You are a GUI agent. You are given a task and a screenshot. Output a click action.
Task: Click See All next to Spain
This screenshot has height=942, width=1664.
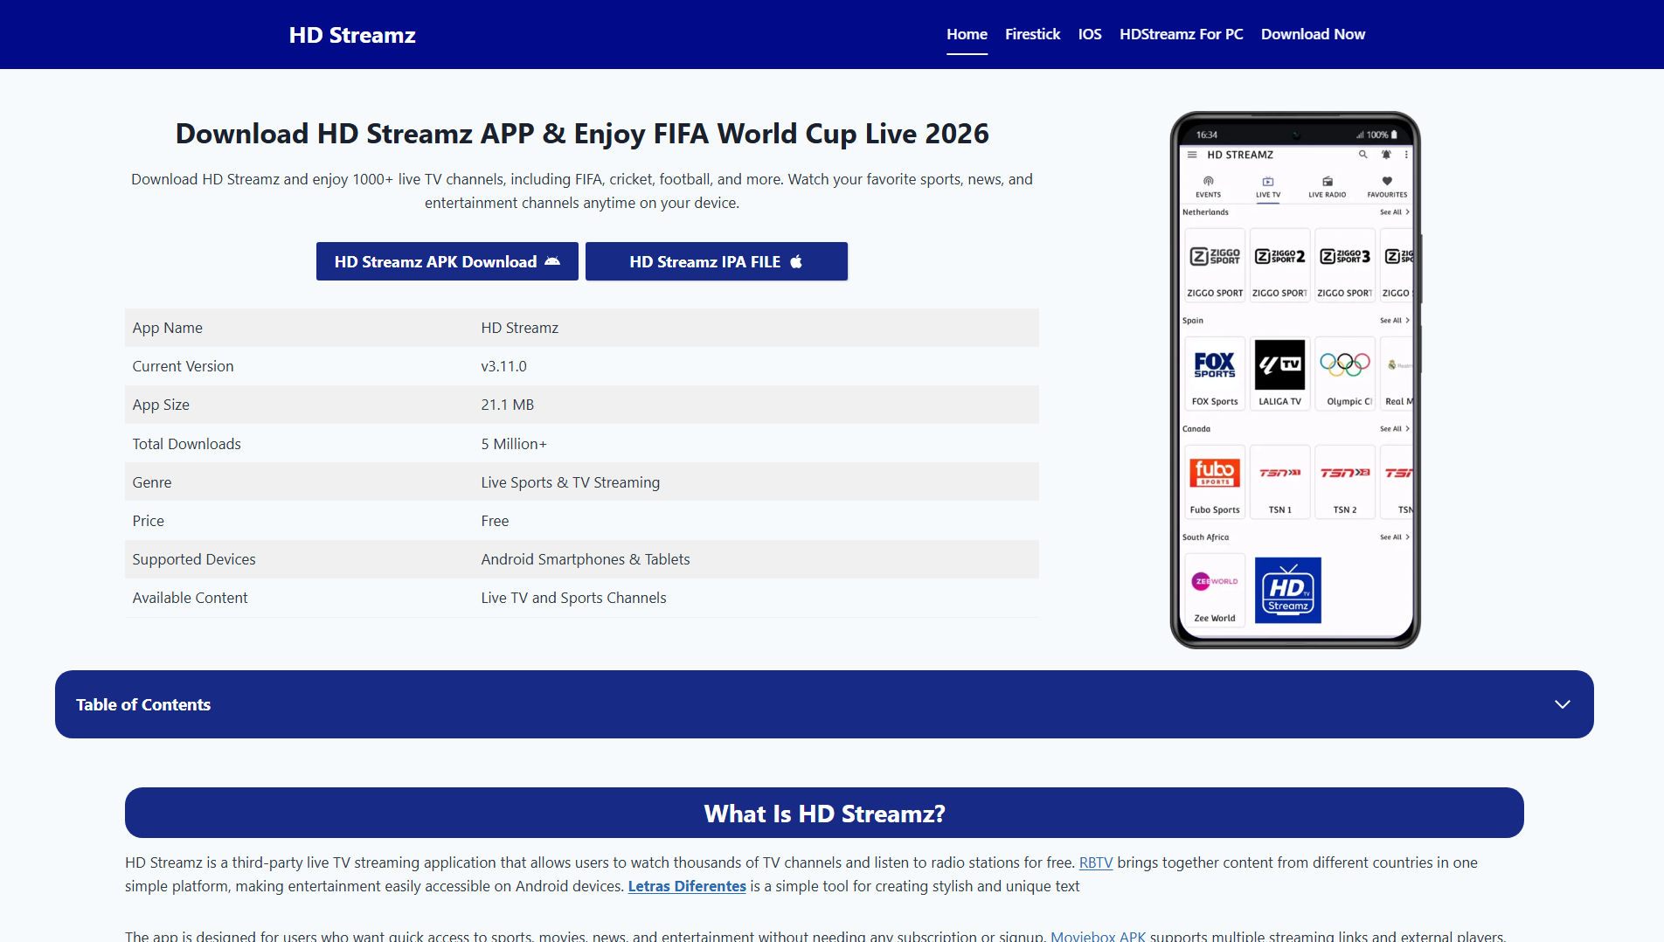(1394, 321)
